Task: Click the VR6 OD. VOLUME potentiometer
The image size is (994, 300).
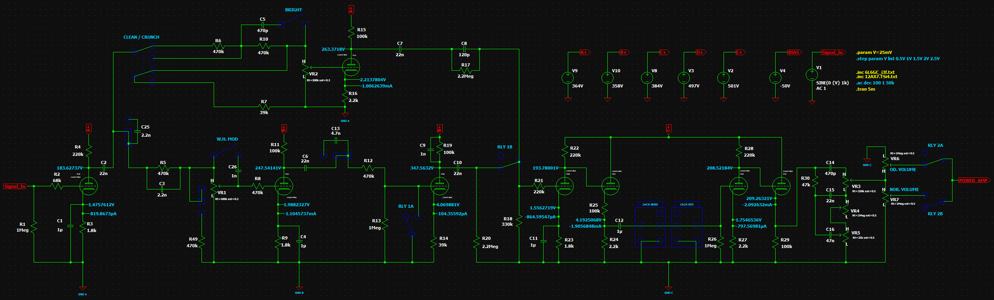Action: pyautogui.click(x=885, y=164)
